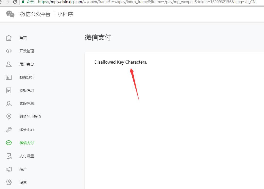Click the payment settings icon beside 支付设置
Image resolution: width=264 pixels, height=189 pixels.
click(x=9, y=156)
